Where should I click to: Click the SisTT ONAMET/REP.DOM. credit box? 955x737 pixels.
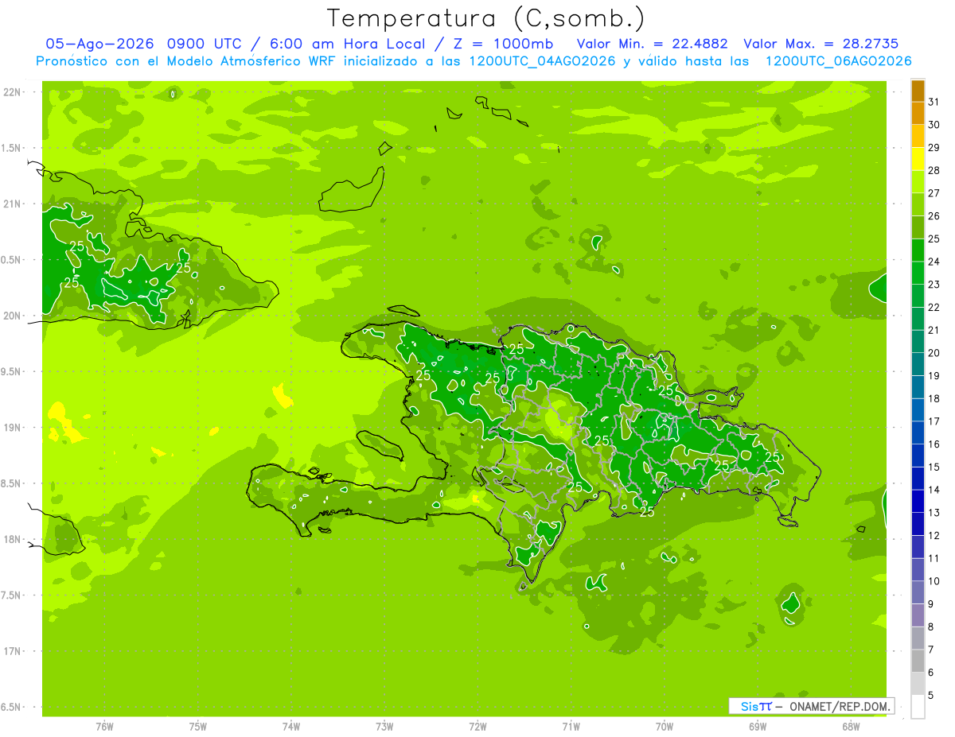pyautogui.click(x=811, y=706)
